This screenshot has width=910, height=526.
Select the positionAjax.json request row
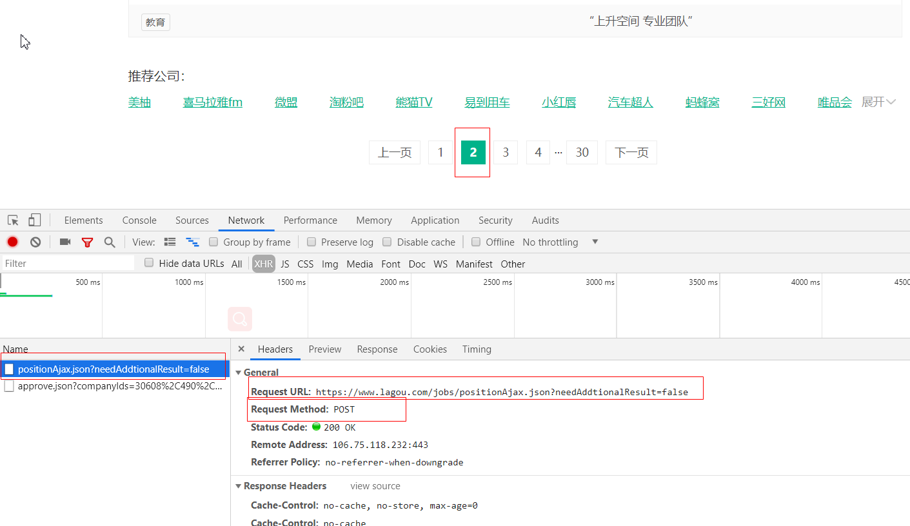(115, 369)
